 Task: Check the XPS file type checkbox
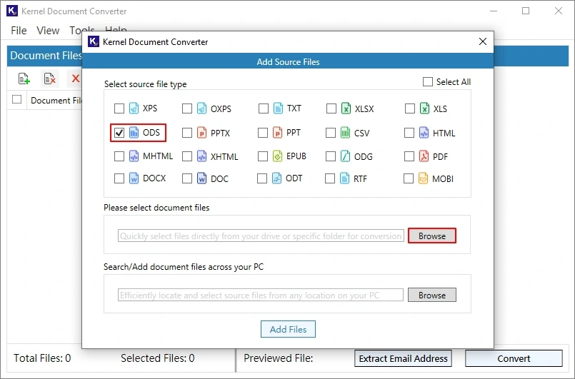pos(119,108)
